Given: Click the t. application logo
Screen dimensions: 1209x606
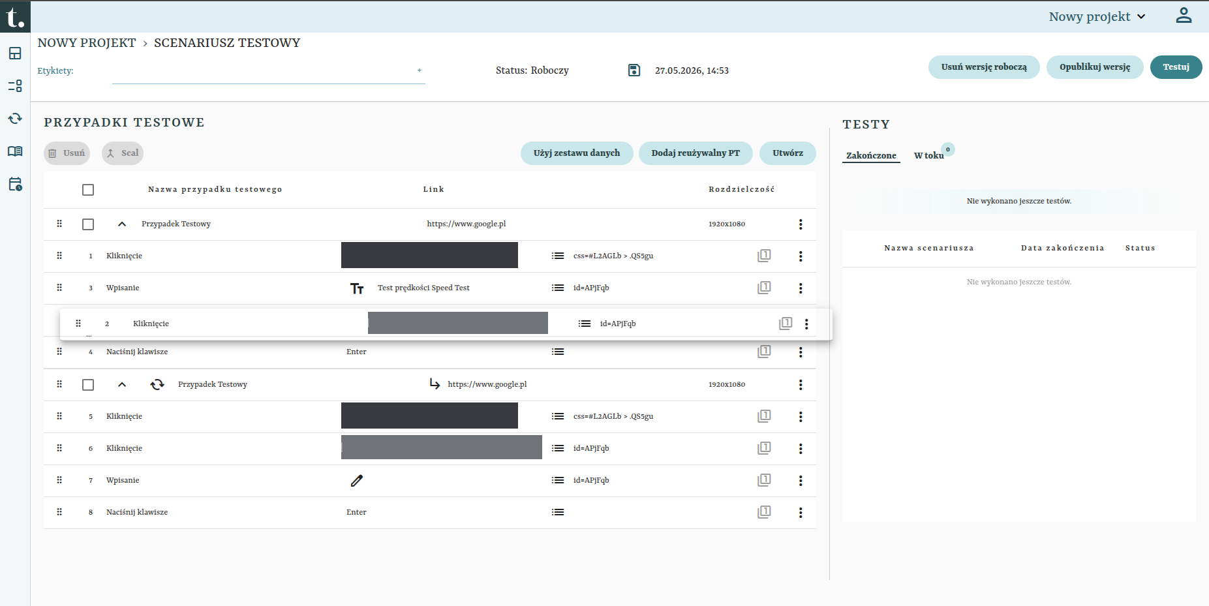Looking at the screenshot, I should [15, 16].
